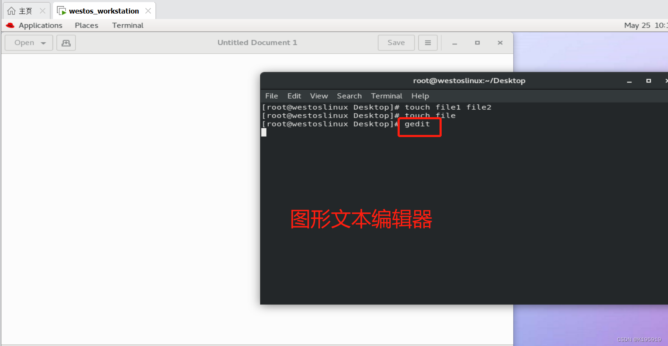This screenshot has width=668, height=346.
Task: Open the Terminal menu in terminal window
Action: [387, 96]
